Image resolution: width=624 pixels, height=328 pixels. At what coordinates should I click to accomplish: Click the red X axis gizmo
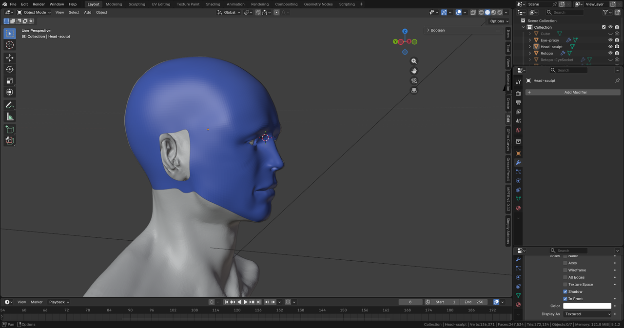[x=409, y=41]
